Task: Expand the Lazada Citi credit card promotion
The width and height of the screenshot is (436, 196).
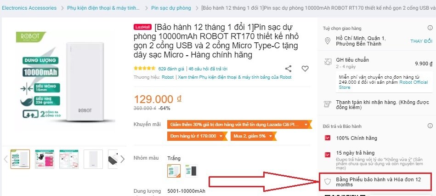Action: tap(238, 124)
